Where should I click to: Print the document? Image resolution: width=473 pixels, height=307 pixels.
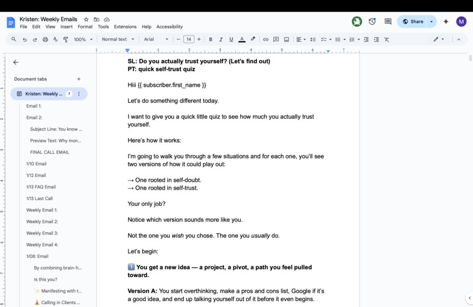tap(46, 40)
